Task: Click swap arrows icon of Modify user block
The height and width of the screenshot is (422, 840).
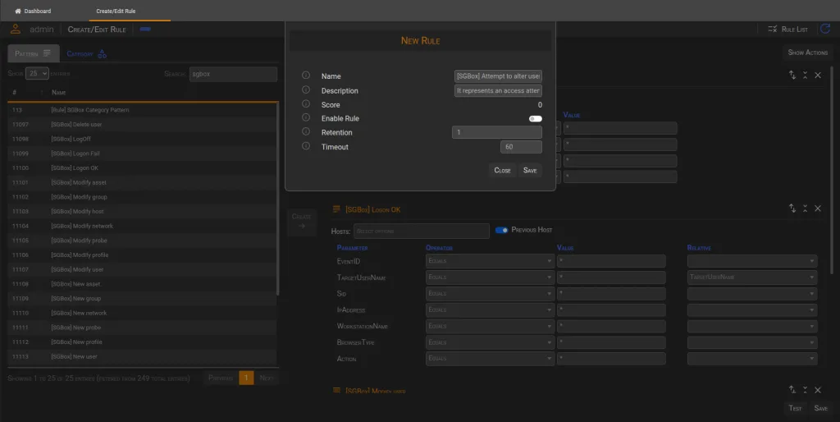Action: (x=792, y=390)
